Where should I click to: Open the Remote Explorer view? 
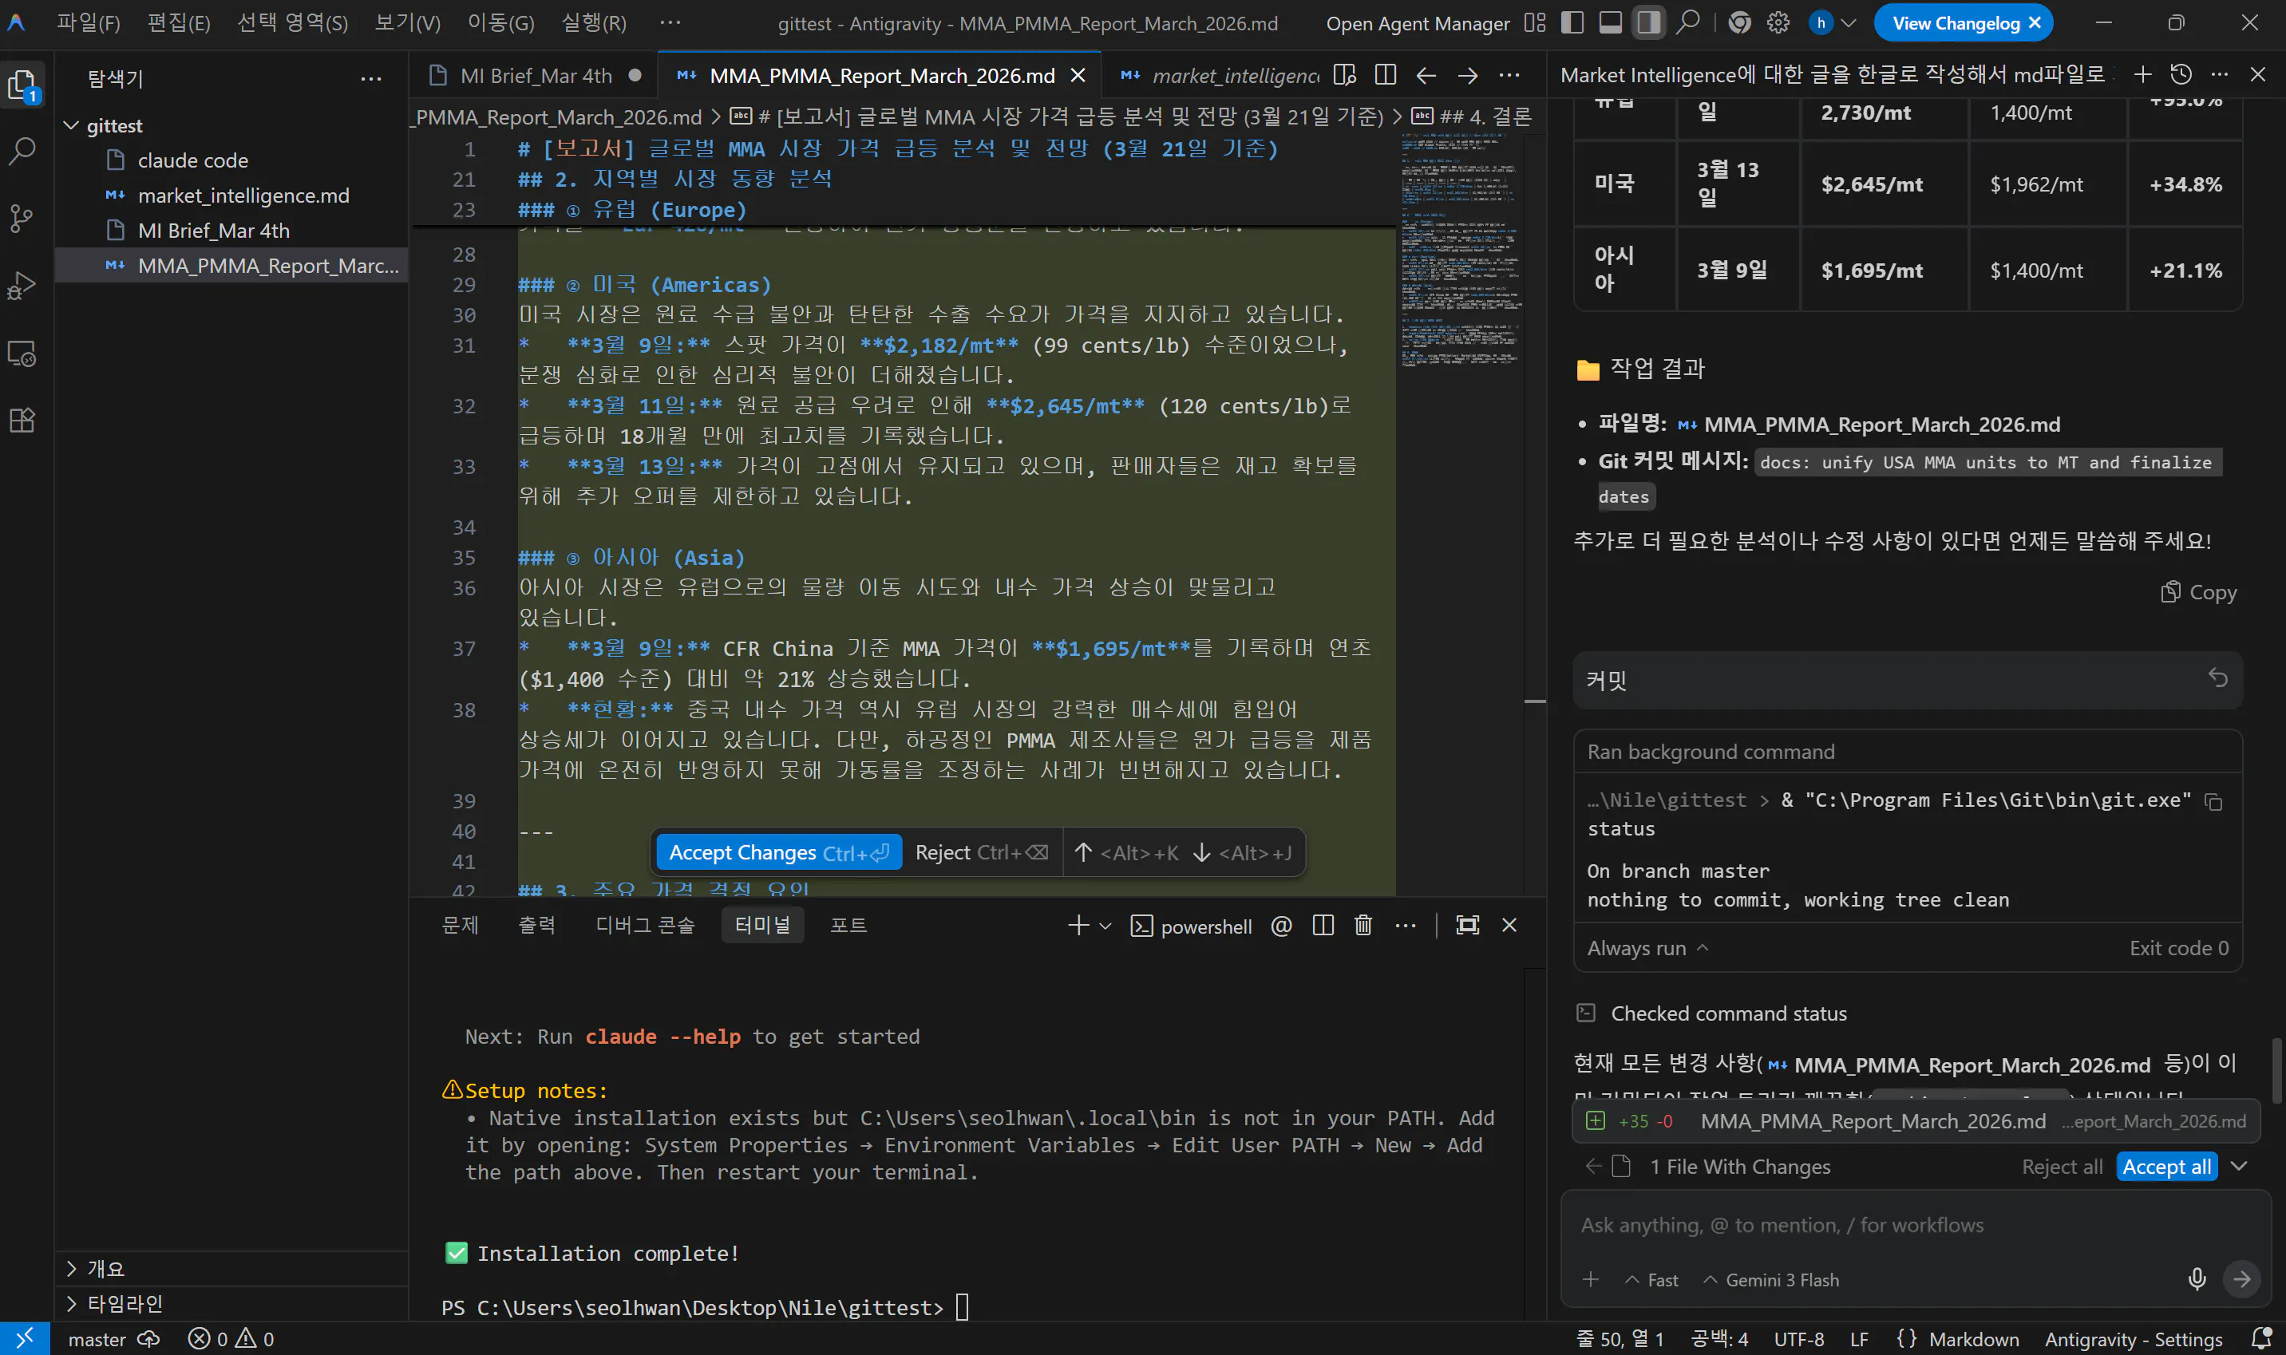(x=22, y=354)
